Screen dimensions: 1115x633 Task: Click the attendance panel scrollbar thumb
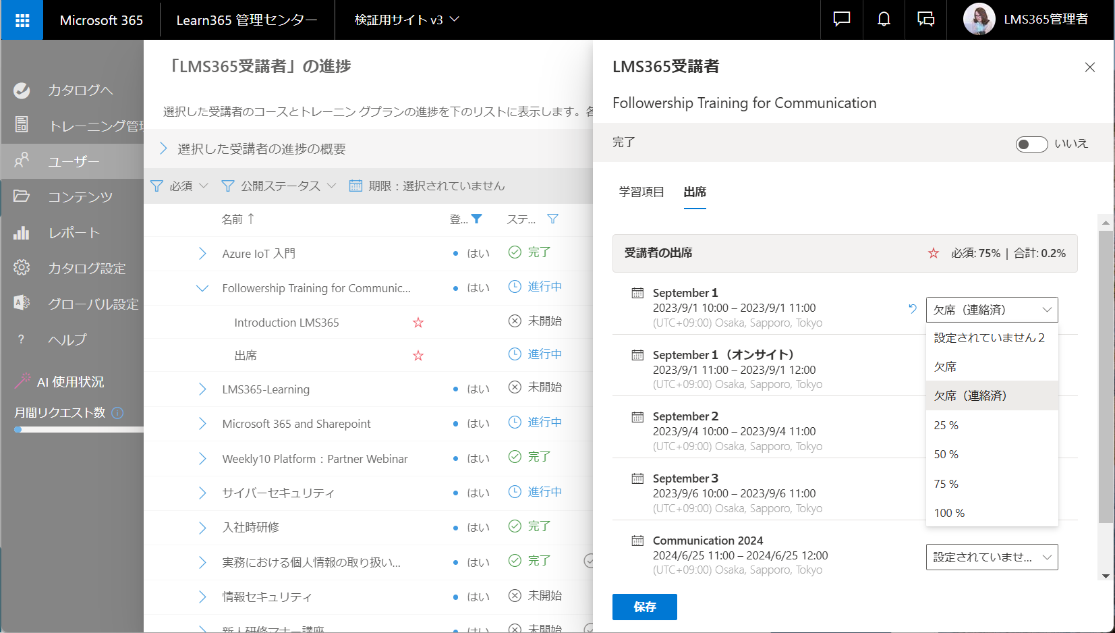[1106, 377]
